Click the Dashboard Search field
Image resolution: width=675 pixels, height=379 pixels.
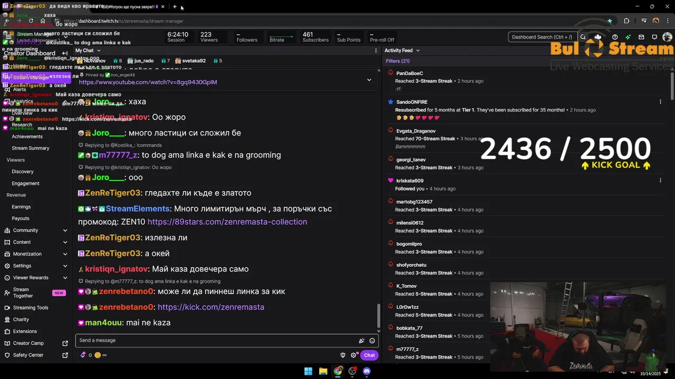542,37
